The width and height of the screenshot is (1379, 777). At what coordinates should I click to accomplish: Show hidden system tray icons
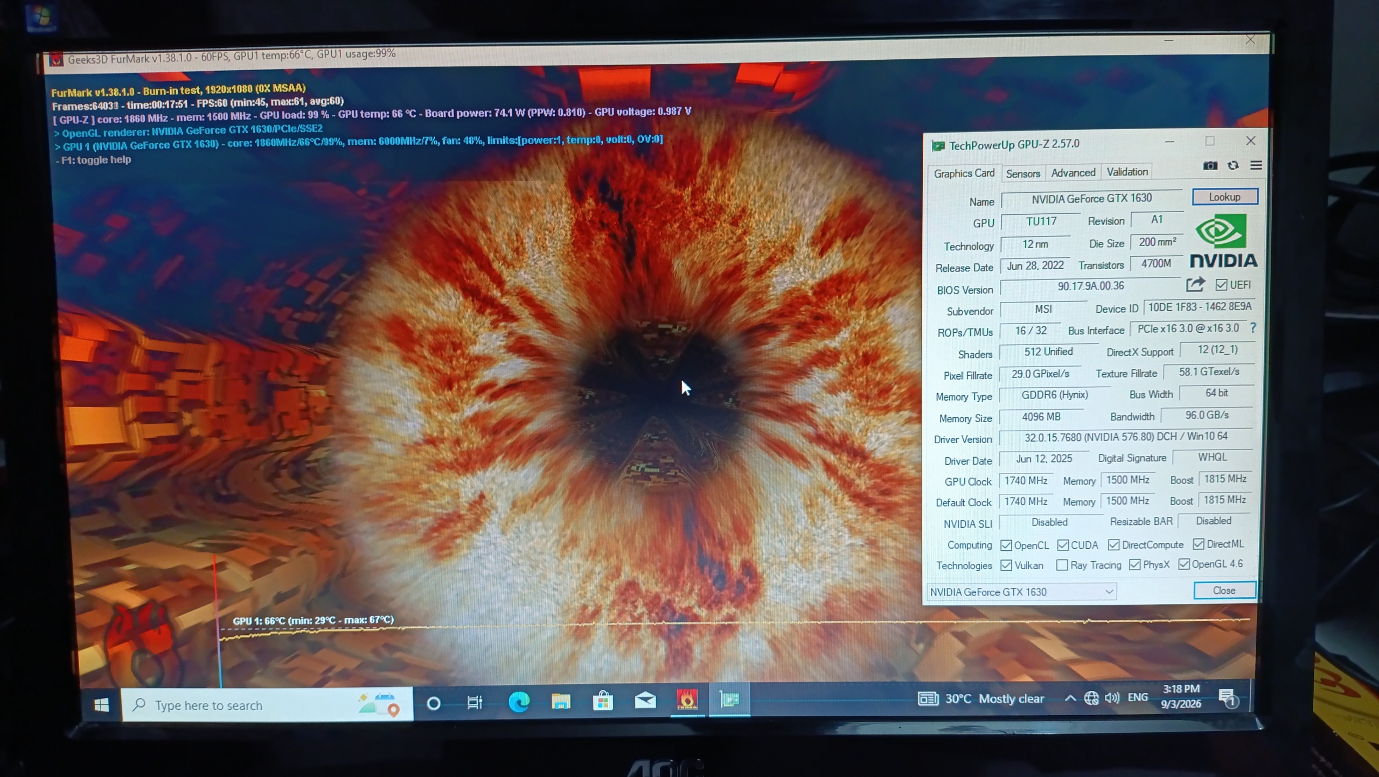(x=1070, y=698)
